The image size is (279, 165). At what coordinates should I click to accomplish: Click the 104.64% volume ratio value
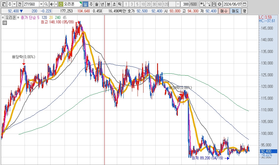point(84,11)
